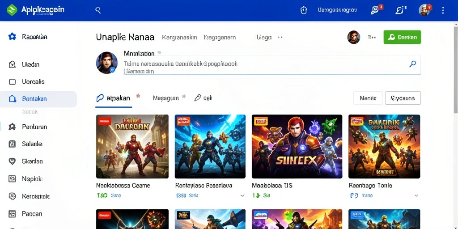
Task: Click yellow badge on Maalsolaca DS thumbnail
Action: [x=260, y=121]
